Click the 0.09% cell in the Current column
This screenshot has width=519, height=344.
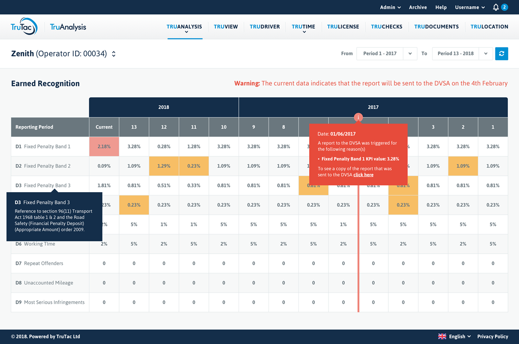[x=104, y=166]
